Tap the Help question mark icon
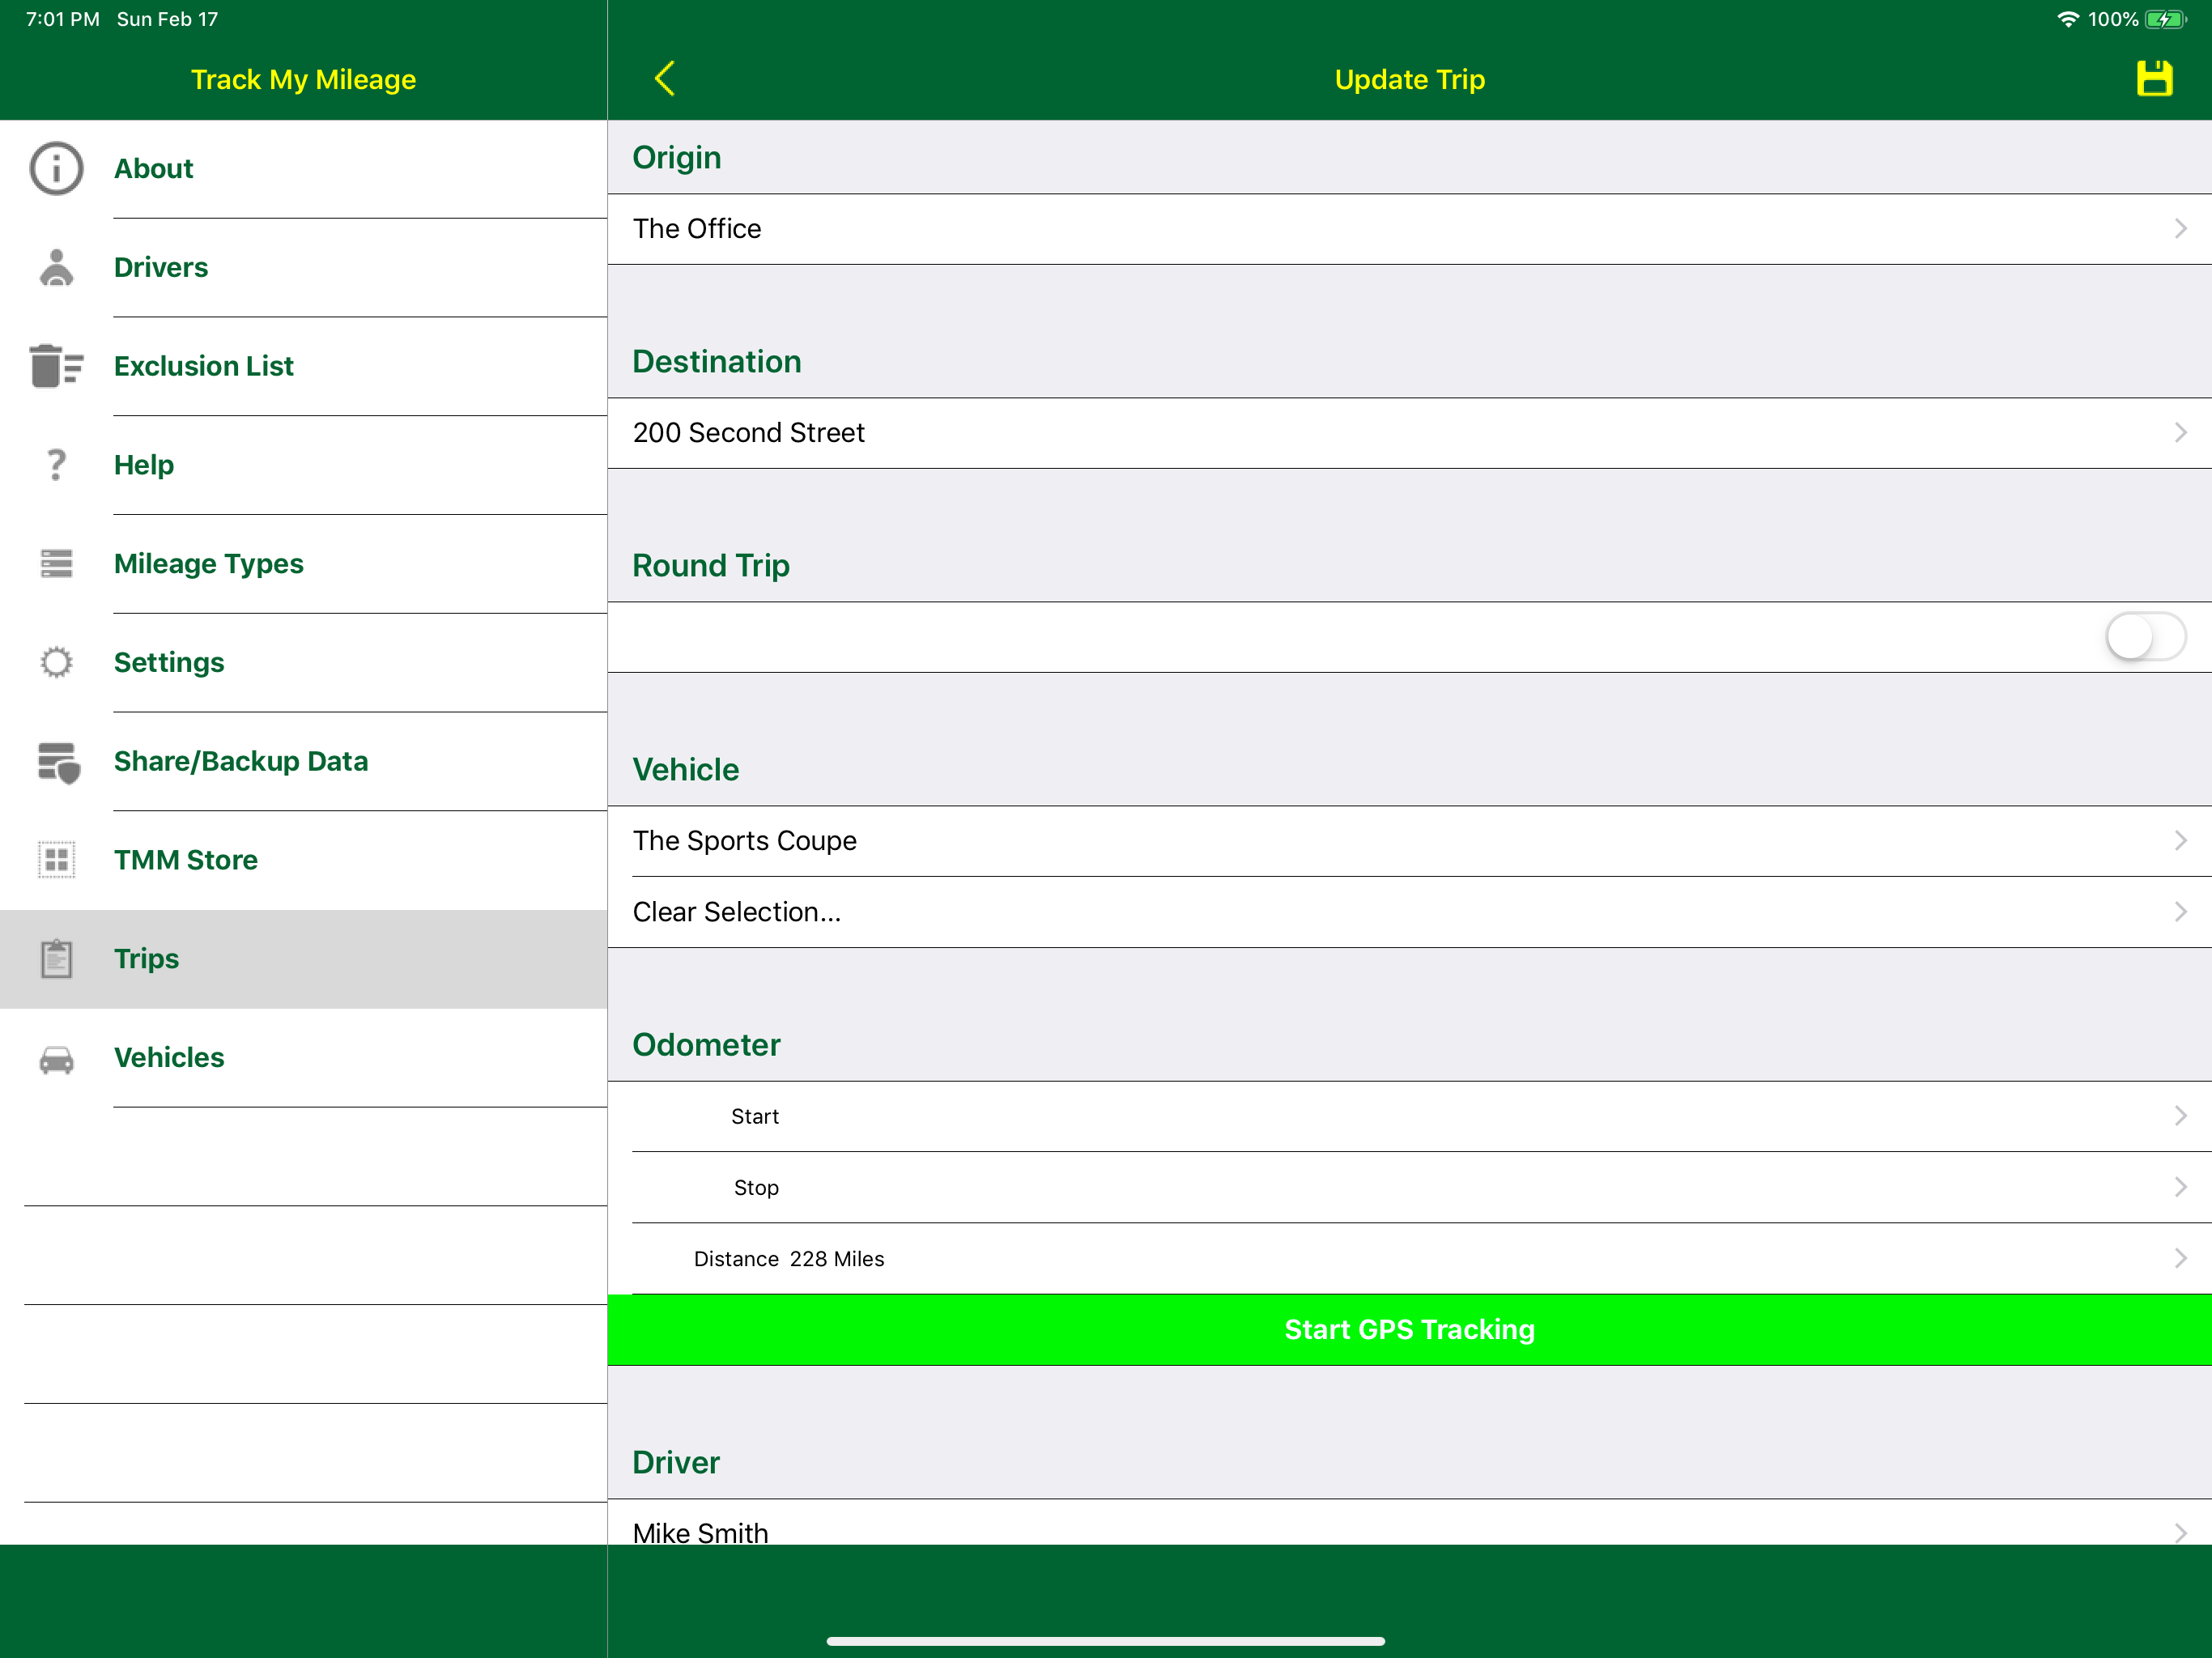The width and height of the screenshot is (2212, 1658). point(56,465)
